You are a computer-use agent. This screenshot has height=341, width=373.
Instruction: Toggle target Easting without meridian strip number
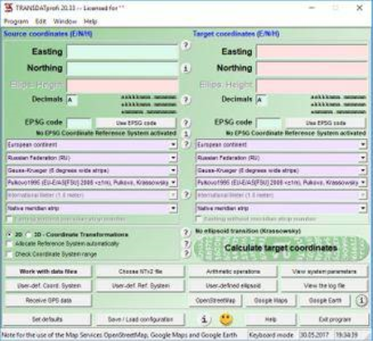coord(198,219)
